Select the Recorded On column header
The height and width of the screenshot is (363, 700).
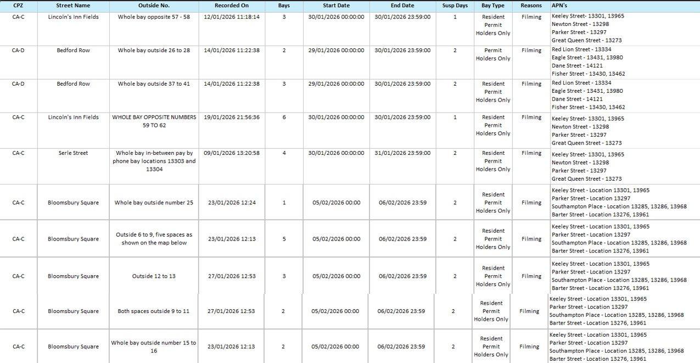(x=231, y=5)
